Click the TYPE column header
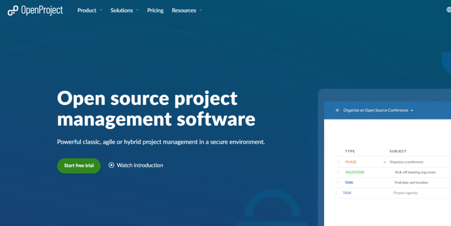451x226 pixels. click(x=350, y=151)
